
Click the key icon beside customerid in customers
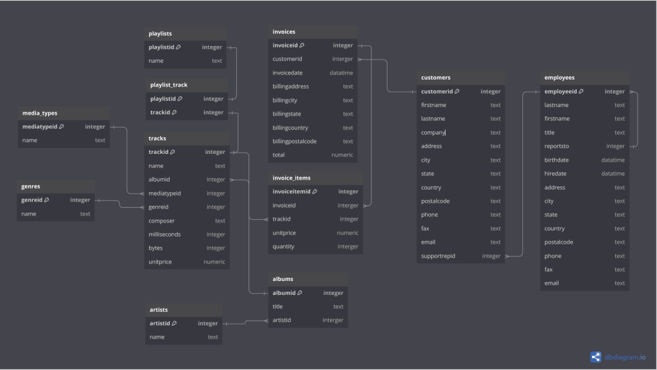pos(457,92)
